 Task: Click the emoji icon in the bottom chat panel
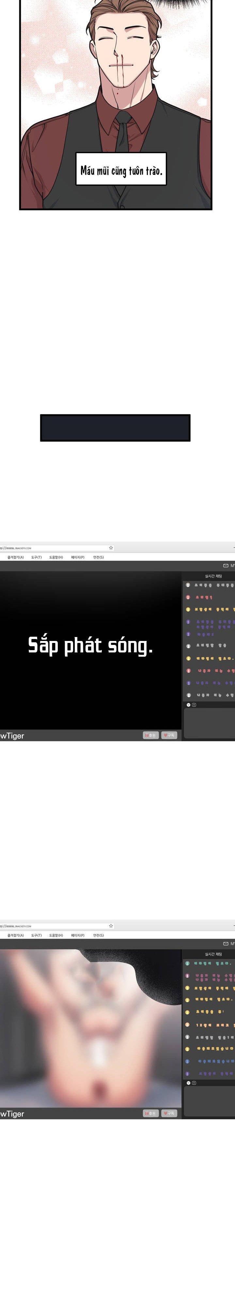(188, 1082)
